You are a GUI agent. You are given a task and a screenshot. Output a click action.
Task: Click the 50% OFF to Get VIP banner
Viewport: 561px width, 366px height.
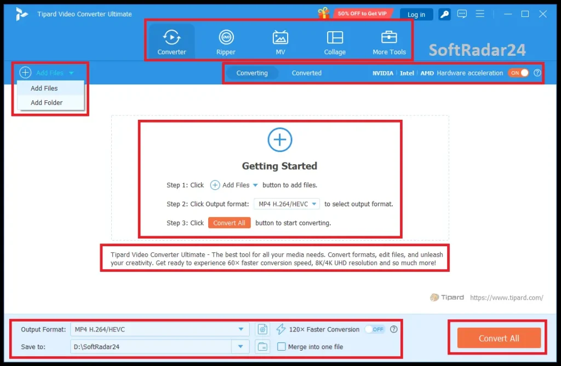(x=363, y=14)
